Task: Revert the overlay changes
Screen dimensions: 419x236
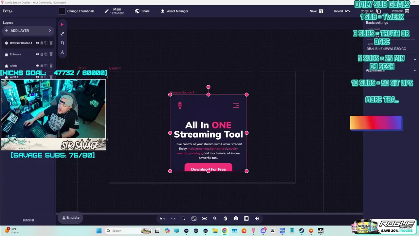Action: point(342,11)
